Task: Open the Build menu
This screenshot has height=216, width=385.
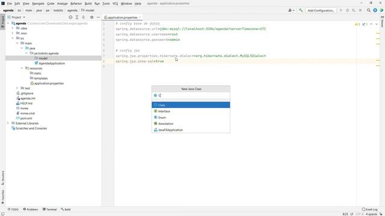Action: [x=88, y=4]
